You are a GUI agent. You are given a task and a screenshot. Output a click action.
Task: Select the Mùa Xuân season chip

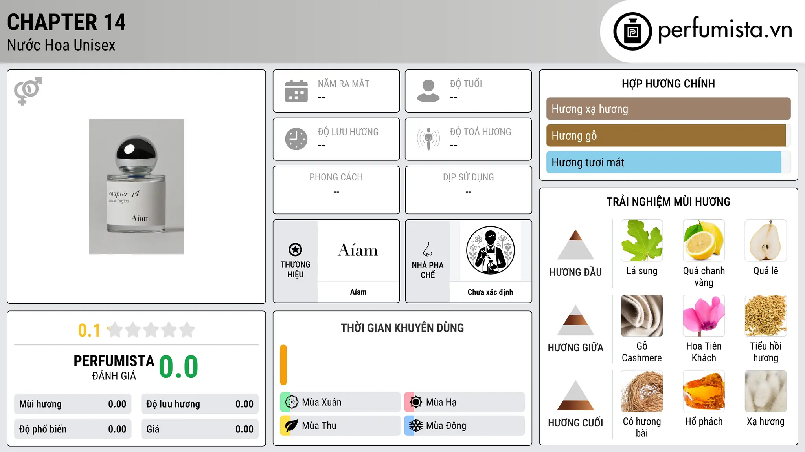point(340,402)
